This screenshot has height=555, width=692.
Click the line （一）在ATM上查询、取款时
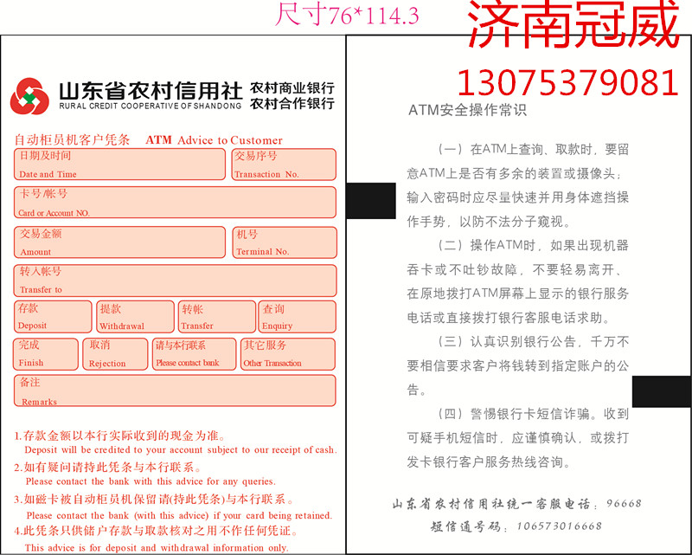(x=533, y=149)
